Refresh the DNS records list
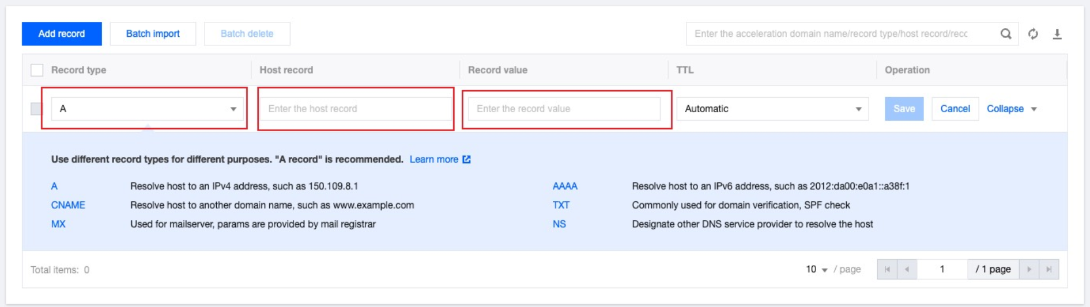This screenshot has width=1090, height=307. [1033, 34]
